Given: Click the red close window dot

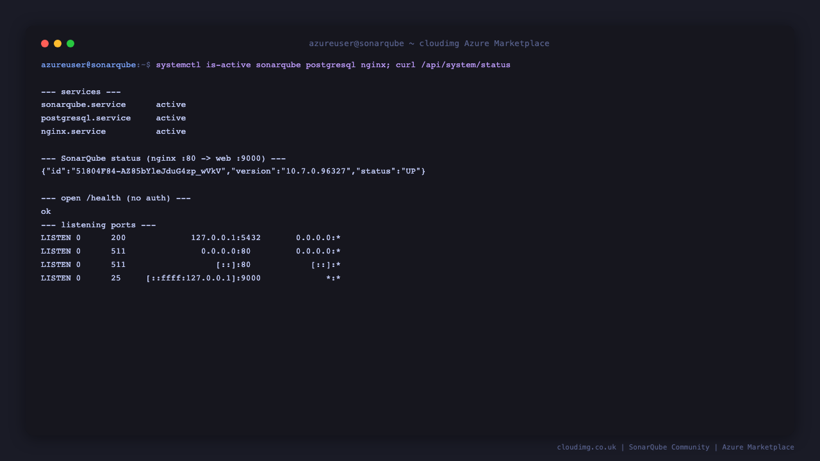Looking at the screenshot, I should 45,44.
